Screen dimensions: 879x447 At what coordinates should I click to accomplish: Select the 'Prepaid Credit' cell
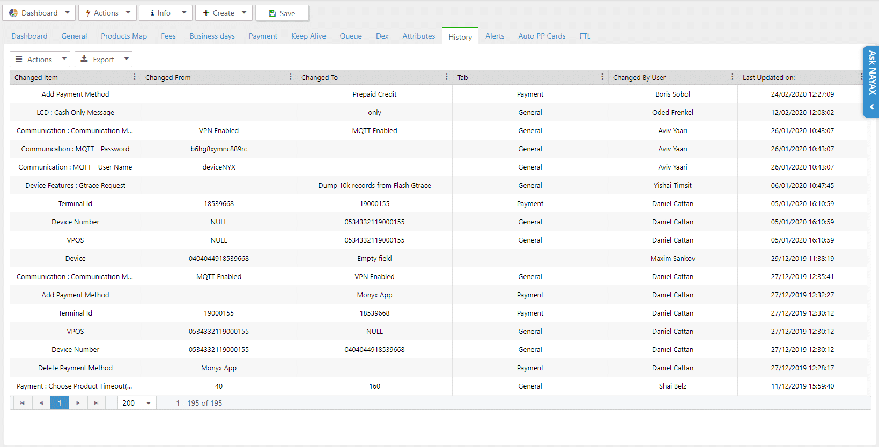tap(374, 94)
